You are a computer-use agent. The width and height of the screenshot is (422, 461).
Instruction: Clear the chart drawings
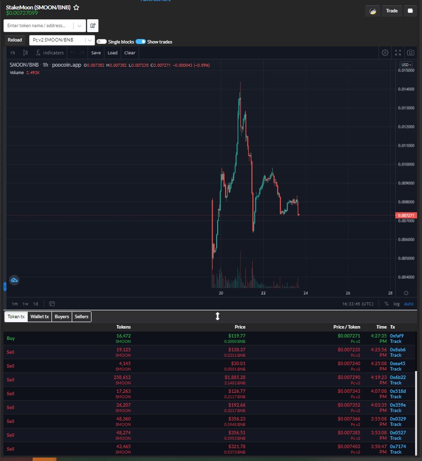coord(130,53)
